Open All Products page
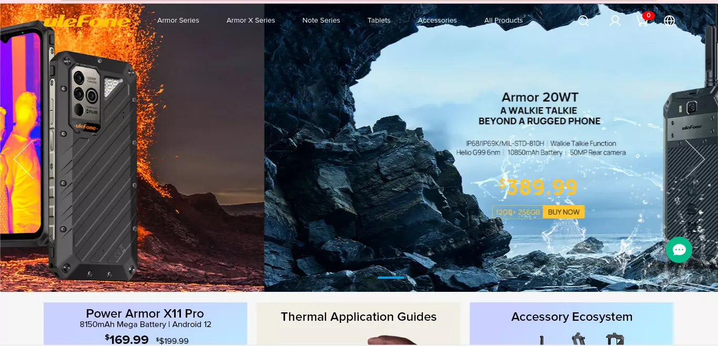 [503, 21]
